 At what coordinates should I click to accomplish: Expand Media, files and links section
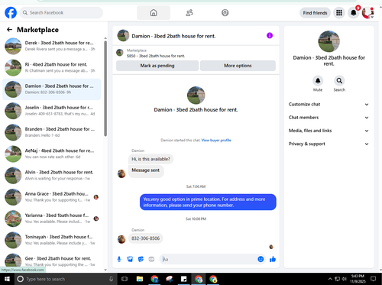[x=329, y=131]
